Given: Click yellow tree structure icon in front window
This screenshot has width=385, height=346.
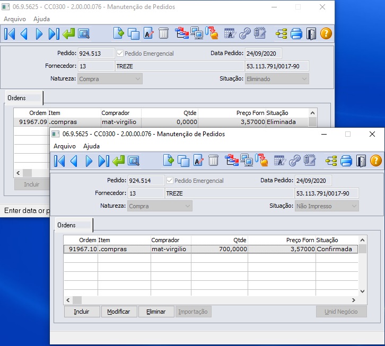Looking at the screenshot, I should 331,161.
